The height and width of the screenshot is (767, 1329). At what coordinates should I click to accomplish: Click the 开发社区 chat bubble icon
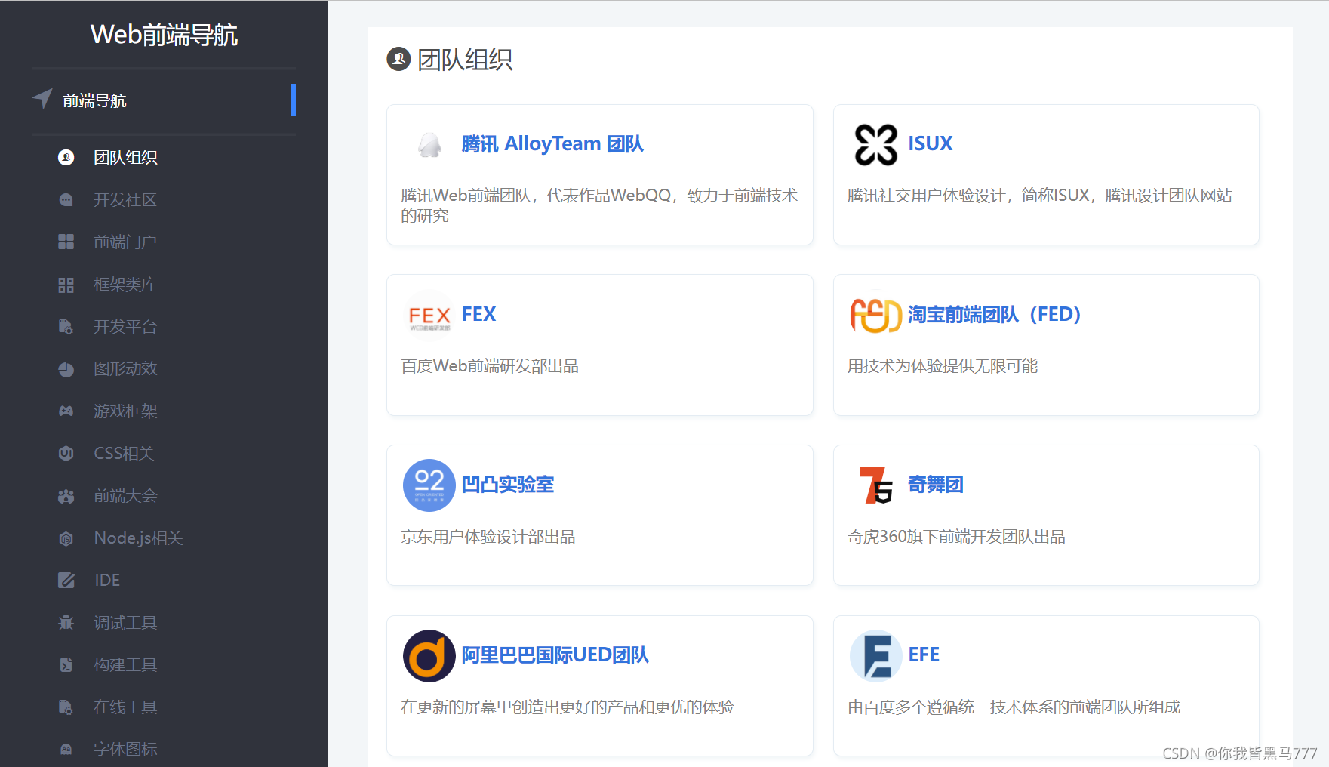pos(66,199)
